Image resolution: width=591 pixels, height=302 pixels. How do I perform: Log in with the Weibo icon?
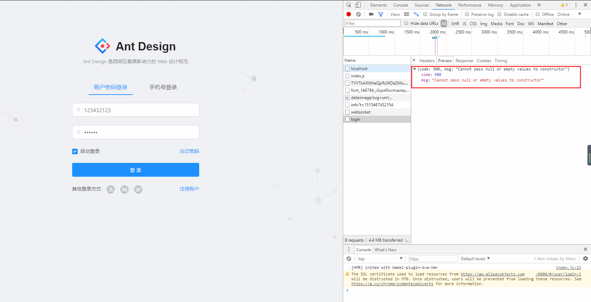138,189
